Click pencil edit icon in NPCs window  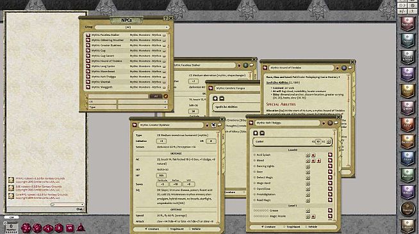coord(166,96)
